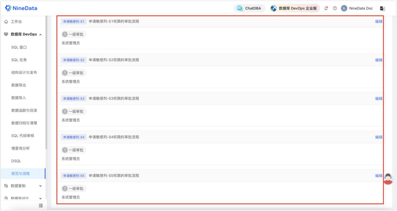397x211 pixels.
Task: Click 一级审批 step under S2 flow
Action: click(74, 73)
